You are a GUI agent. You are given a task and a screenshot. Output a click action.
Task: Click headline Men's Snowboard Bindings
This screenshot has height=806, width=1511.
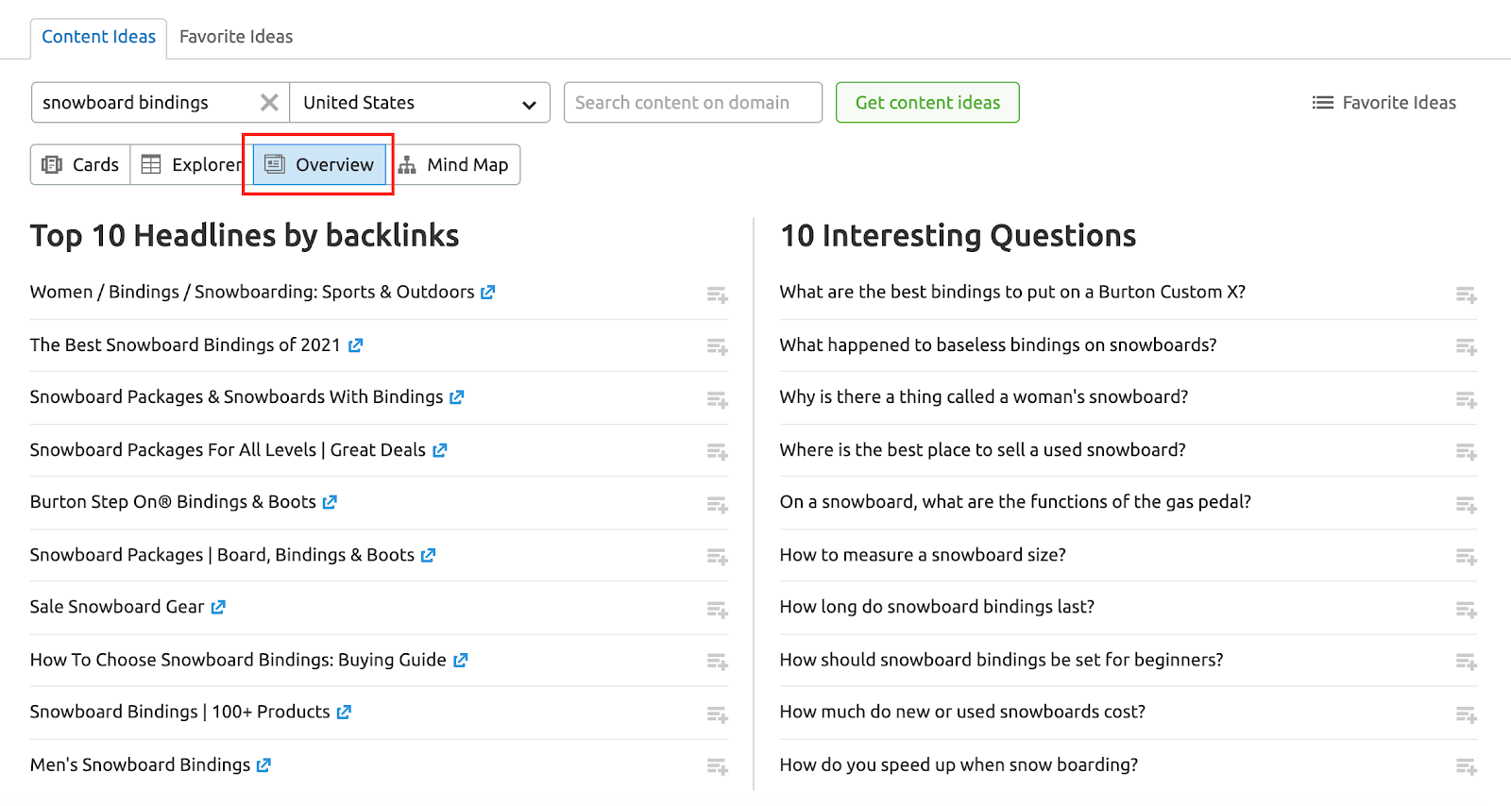tap(140, 764)
